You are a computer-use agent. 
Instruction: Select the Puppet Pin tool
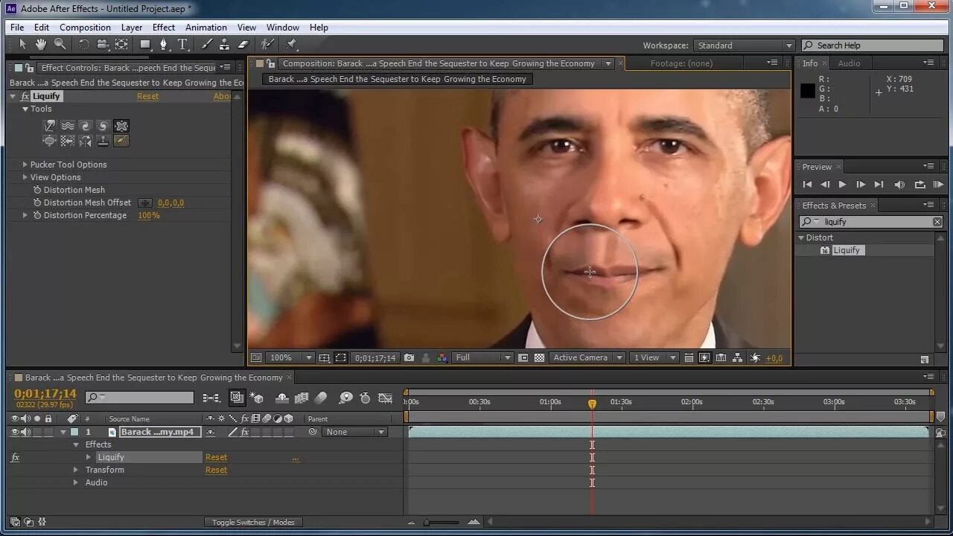point(292,45)
